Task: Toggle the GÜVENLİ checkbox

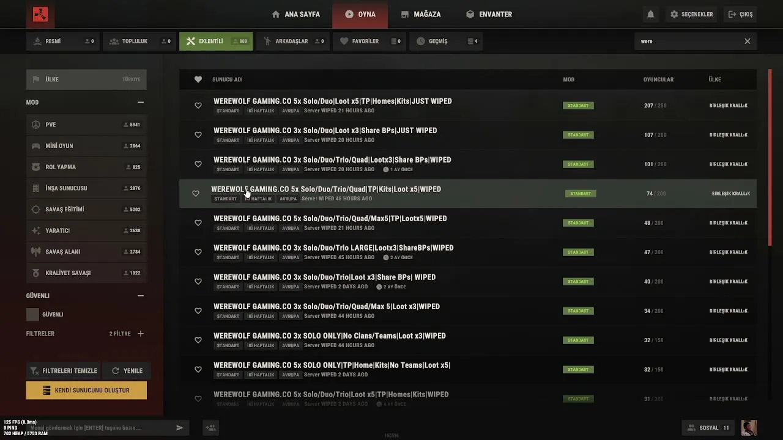Action: [33, 315]
